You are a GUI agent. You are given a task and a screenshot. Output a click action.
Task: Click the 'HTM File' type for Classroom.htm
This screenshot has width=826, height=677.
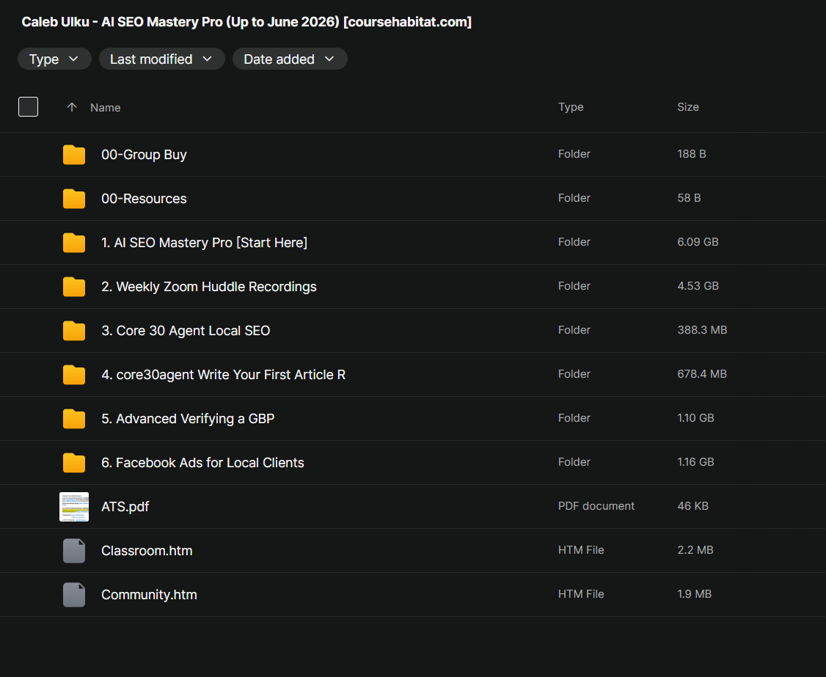click(580, 550)
